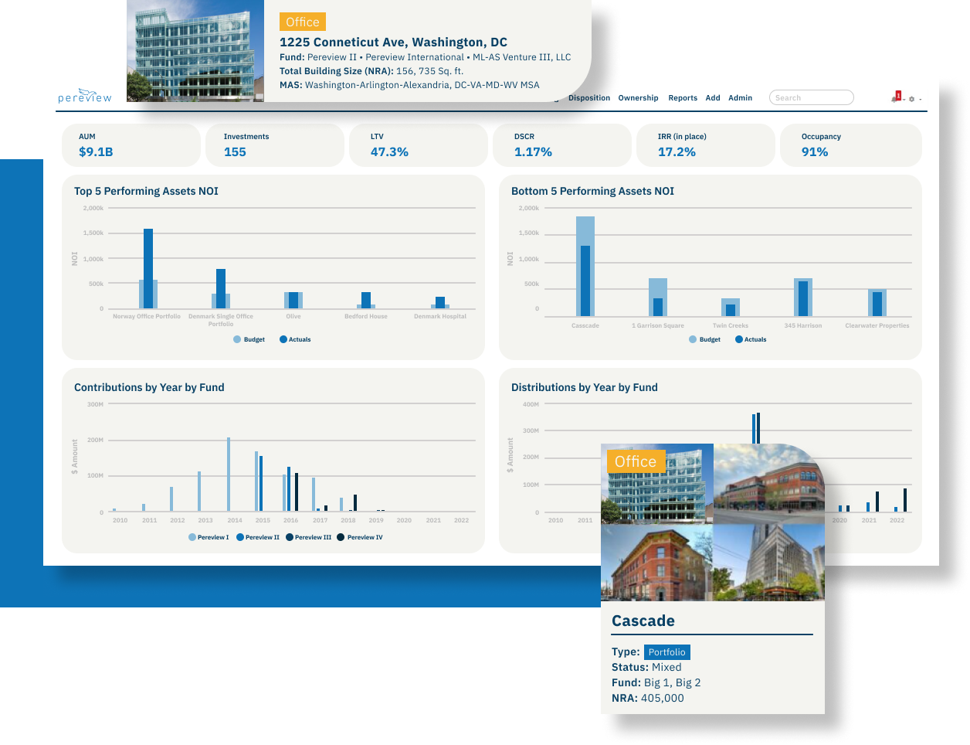Open the Reports menu

click(x=682, y=97)
